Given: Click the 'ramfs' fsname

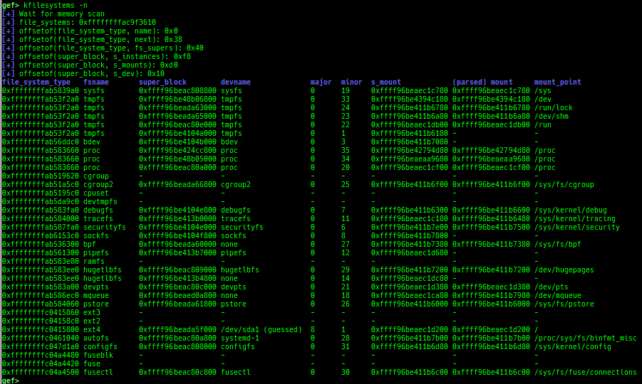Looking at the screenshot, I should point(94,262).
